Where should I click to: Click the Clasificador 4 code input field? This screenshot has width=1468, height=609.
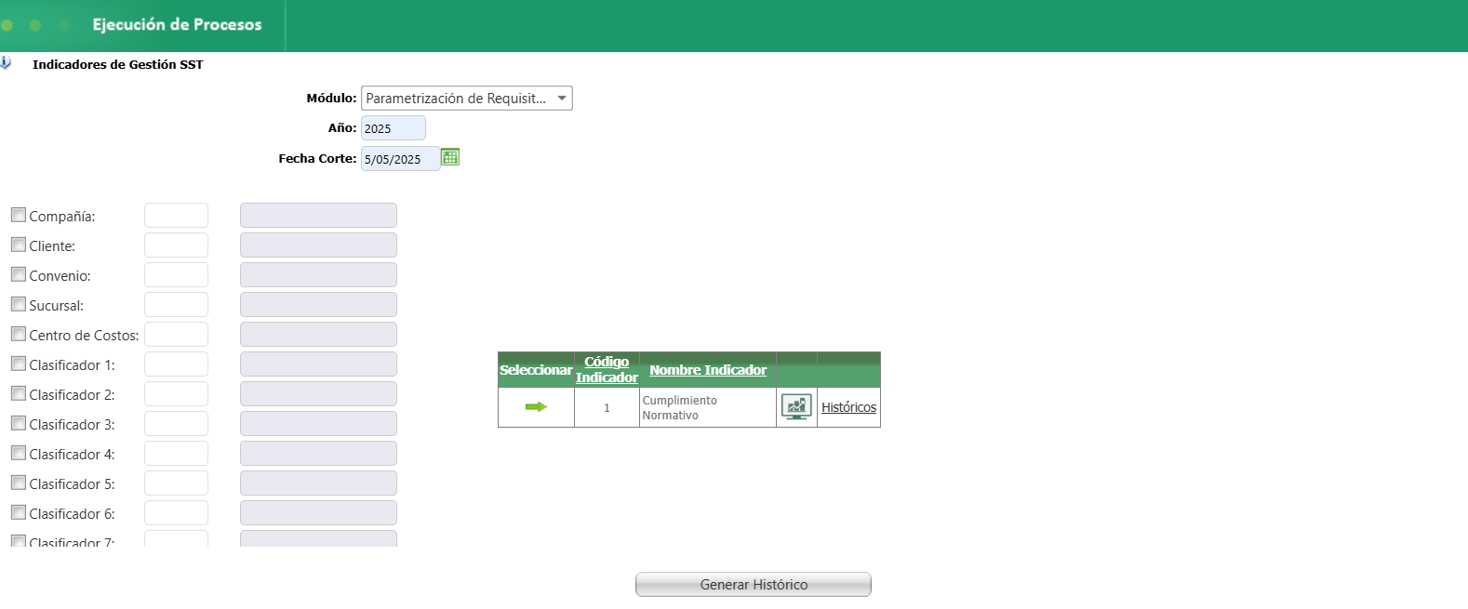tap(176, 453)
